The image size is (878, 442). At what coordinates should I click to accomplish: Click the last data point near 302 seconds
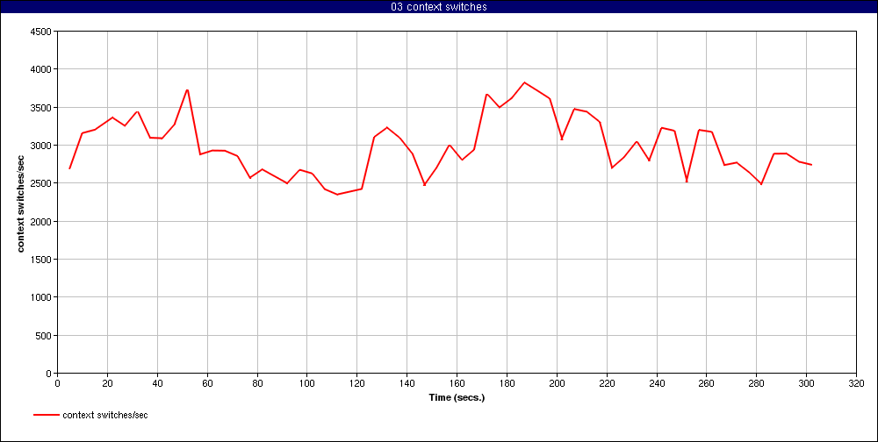coord(811,165)
